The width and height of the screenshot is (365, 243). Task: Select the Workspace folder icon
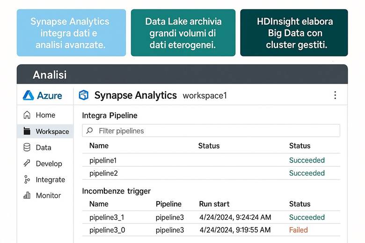coord(27,131)
